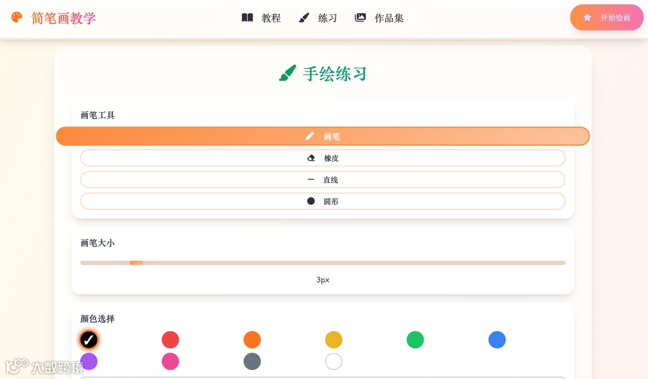
Task: Click the 画笔大小 size slider
Action: point(323,263)
